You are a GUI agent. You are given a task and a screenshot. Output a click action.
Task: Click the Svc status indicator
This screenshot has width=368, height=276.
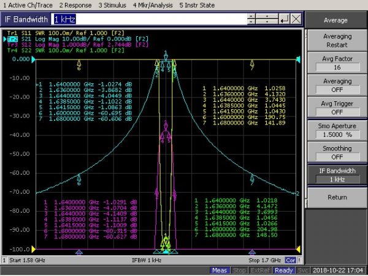[x=303, y=270]
